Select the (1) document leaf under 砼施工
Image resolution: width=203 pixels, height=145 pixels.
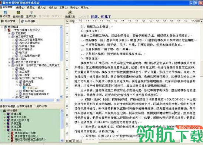click(33, 88)
